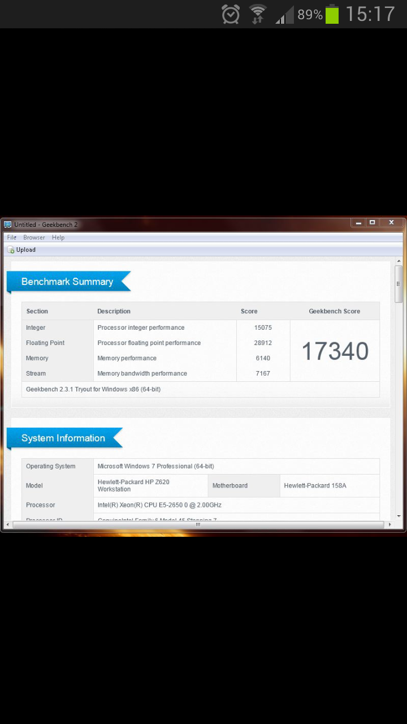The image size is (407, 724).
Task: Click the Motherboard label cell
Action: click(244, 485)
